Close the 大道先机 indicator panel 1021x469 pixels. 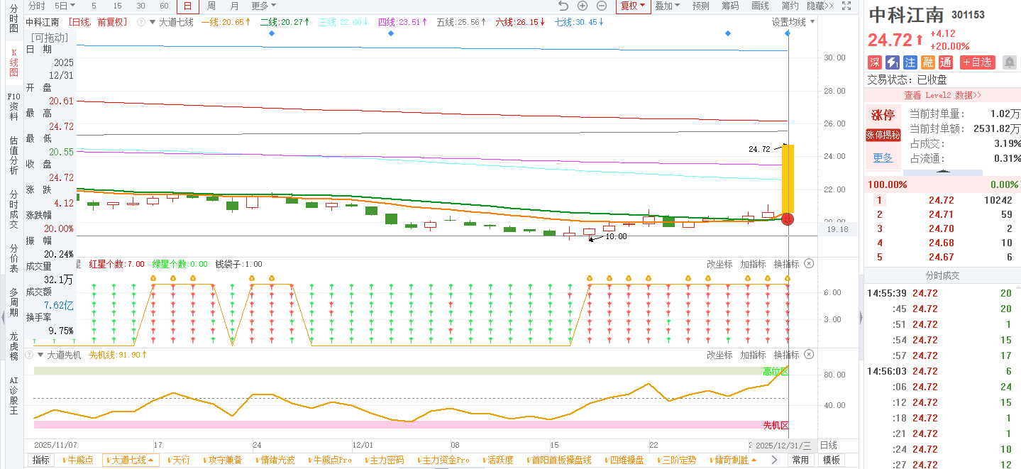[x=809, y=355]
